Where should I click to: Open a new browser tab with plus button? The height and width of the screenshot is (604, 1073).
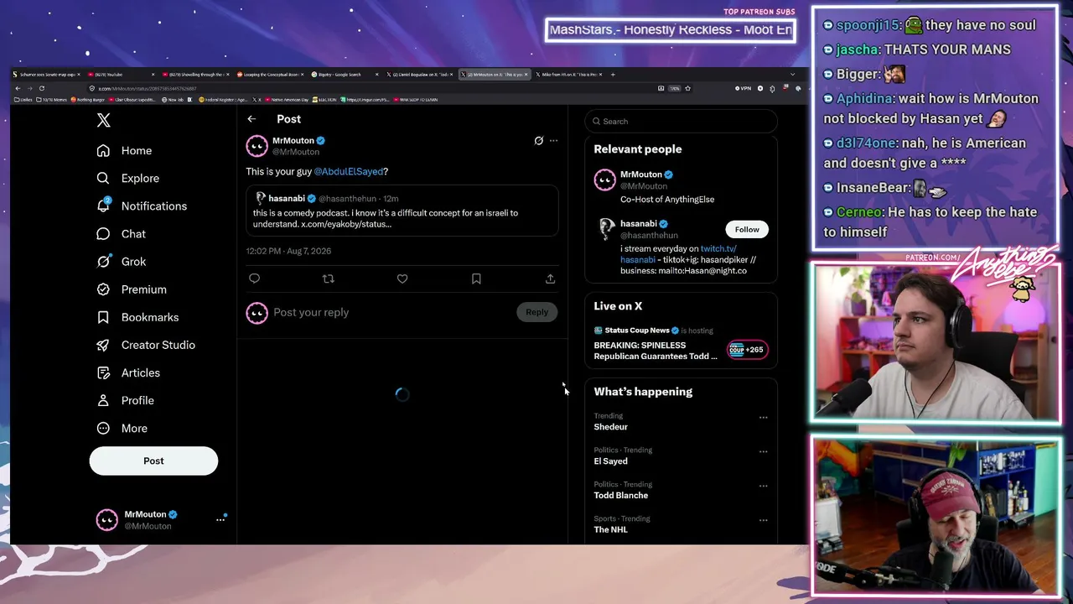tap(613, 75)
